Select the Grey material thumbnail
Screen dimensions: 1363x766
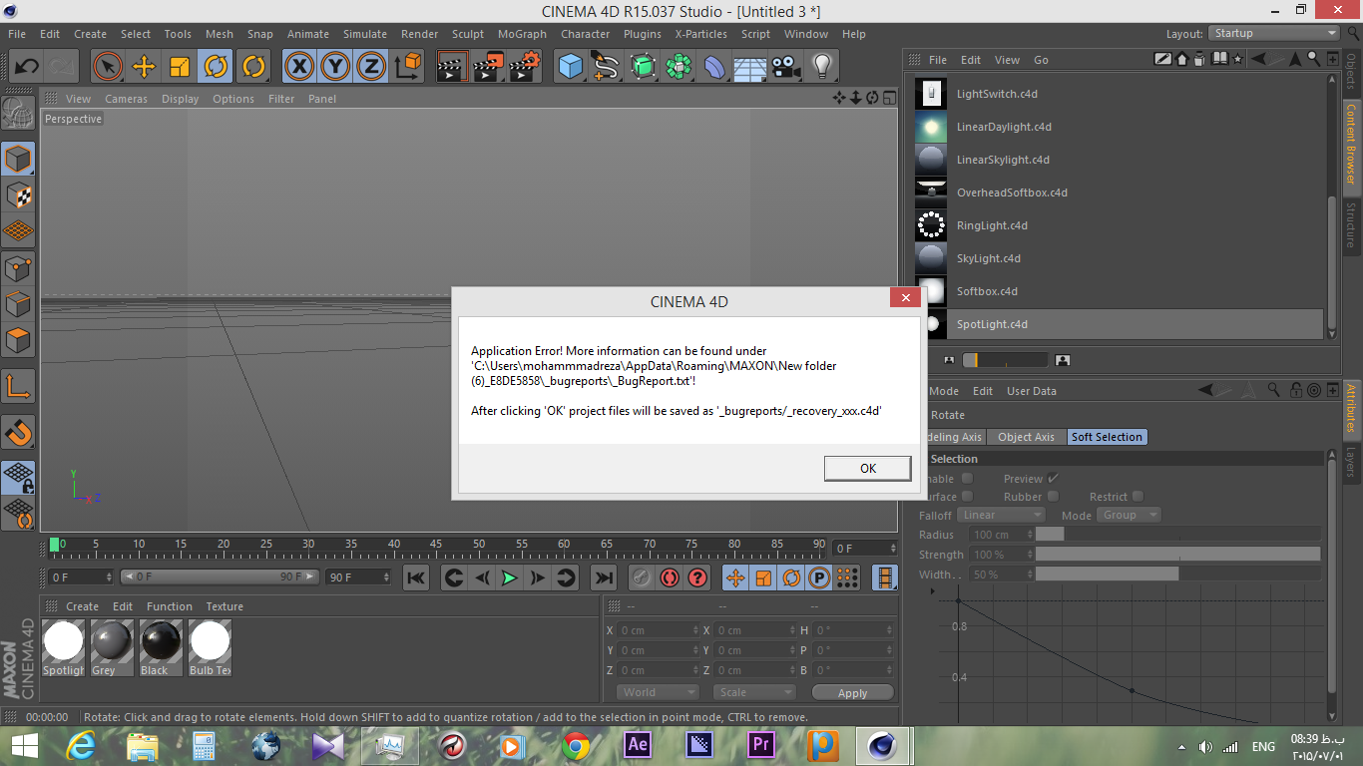[112, 641]
